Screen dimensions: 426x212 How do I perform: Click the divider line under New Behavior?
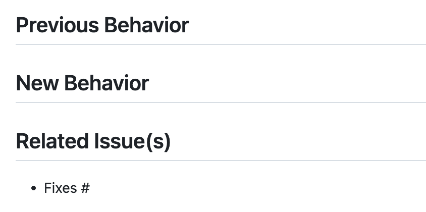point(221,102)
